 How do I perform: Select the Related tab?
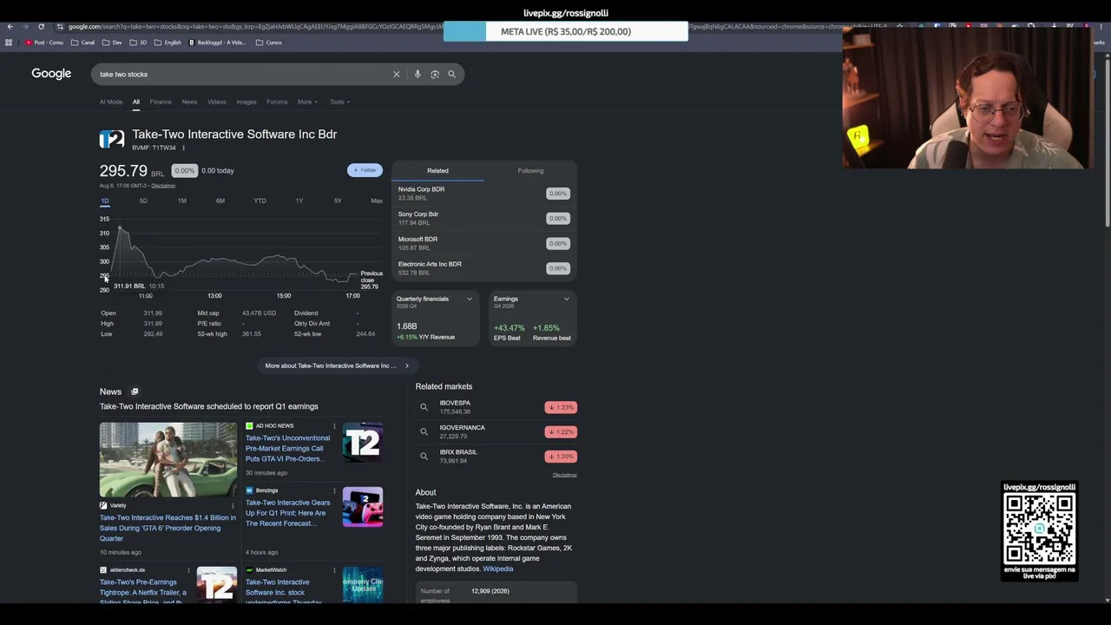click(437, 171)
